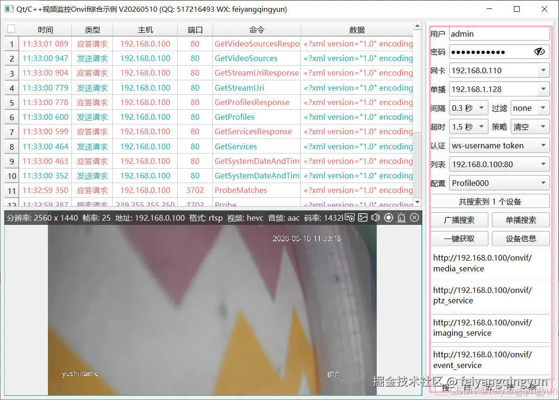Open the 策略 dropdown showing 清空
The width and height of the screenshot is (559, 400).
pyautogui.click(x=530, y=127)
